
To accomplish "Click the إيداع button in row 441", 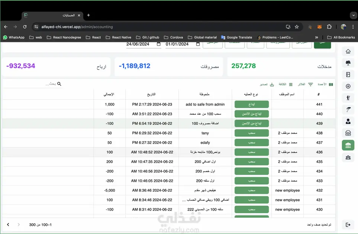I will pyautogui.click(x=252, y=104).
